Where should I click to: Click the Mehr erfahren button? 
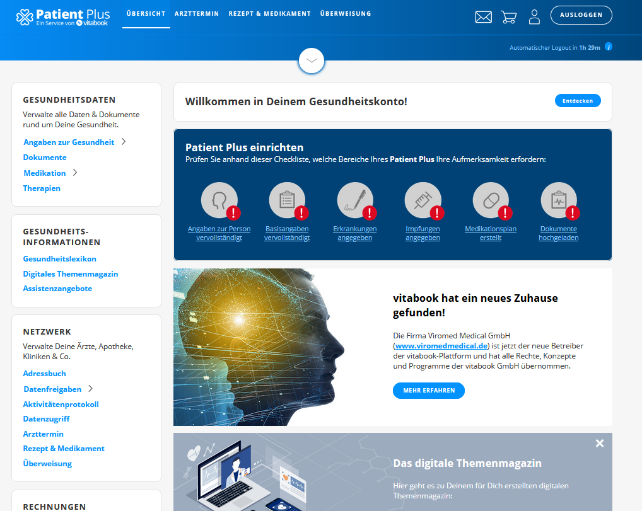(x=429, y=390)
